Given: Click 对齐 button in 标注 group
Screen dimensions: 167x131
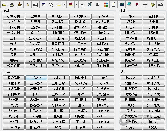Looking at the screenshot, I should 131,16.
